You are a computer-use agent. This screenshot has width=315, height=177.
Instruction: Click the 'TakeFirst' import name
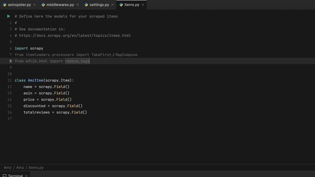[101, 55]
